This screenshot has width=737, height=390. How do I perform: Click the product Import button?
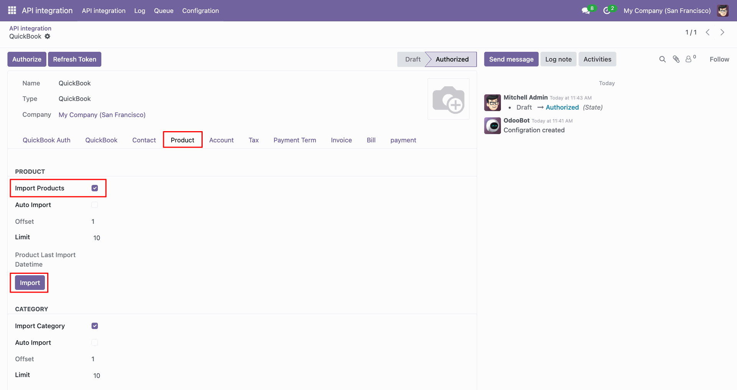pyautogui.click(x=30, y=283)
